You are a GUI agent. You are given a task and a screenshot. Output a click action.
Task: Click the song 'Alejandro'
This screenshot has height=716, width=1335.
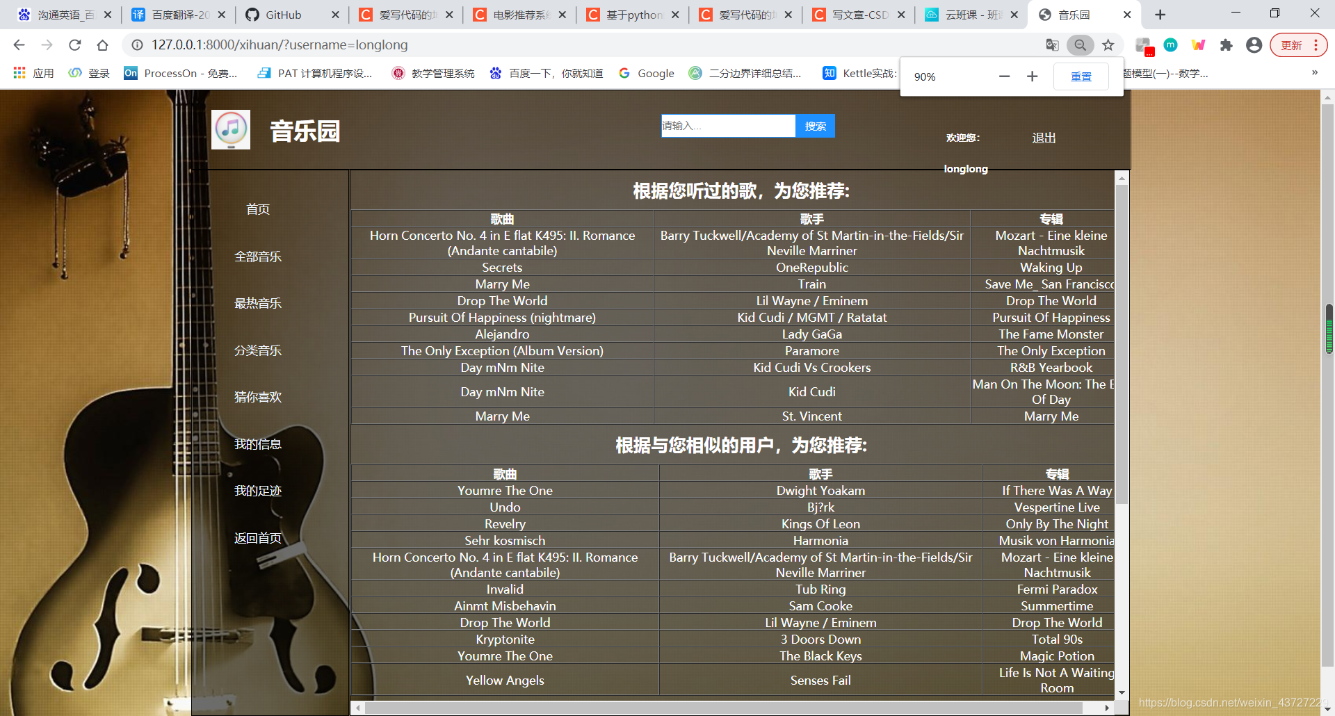(x=502, y=334)
